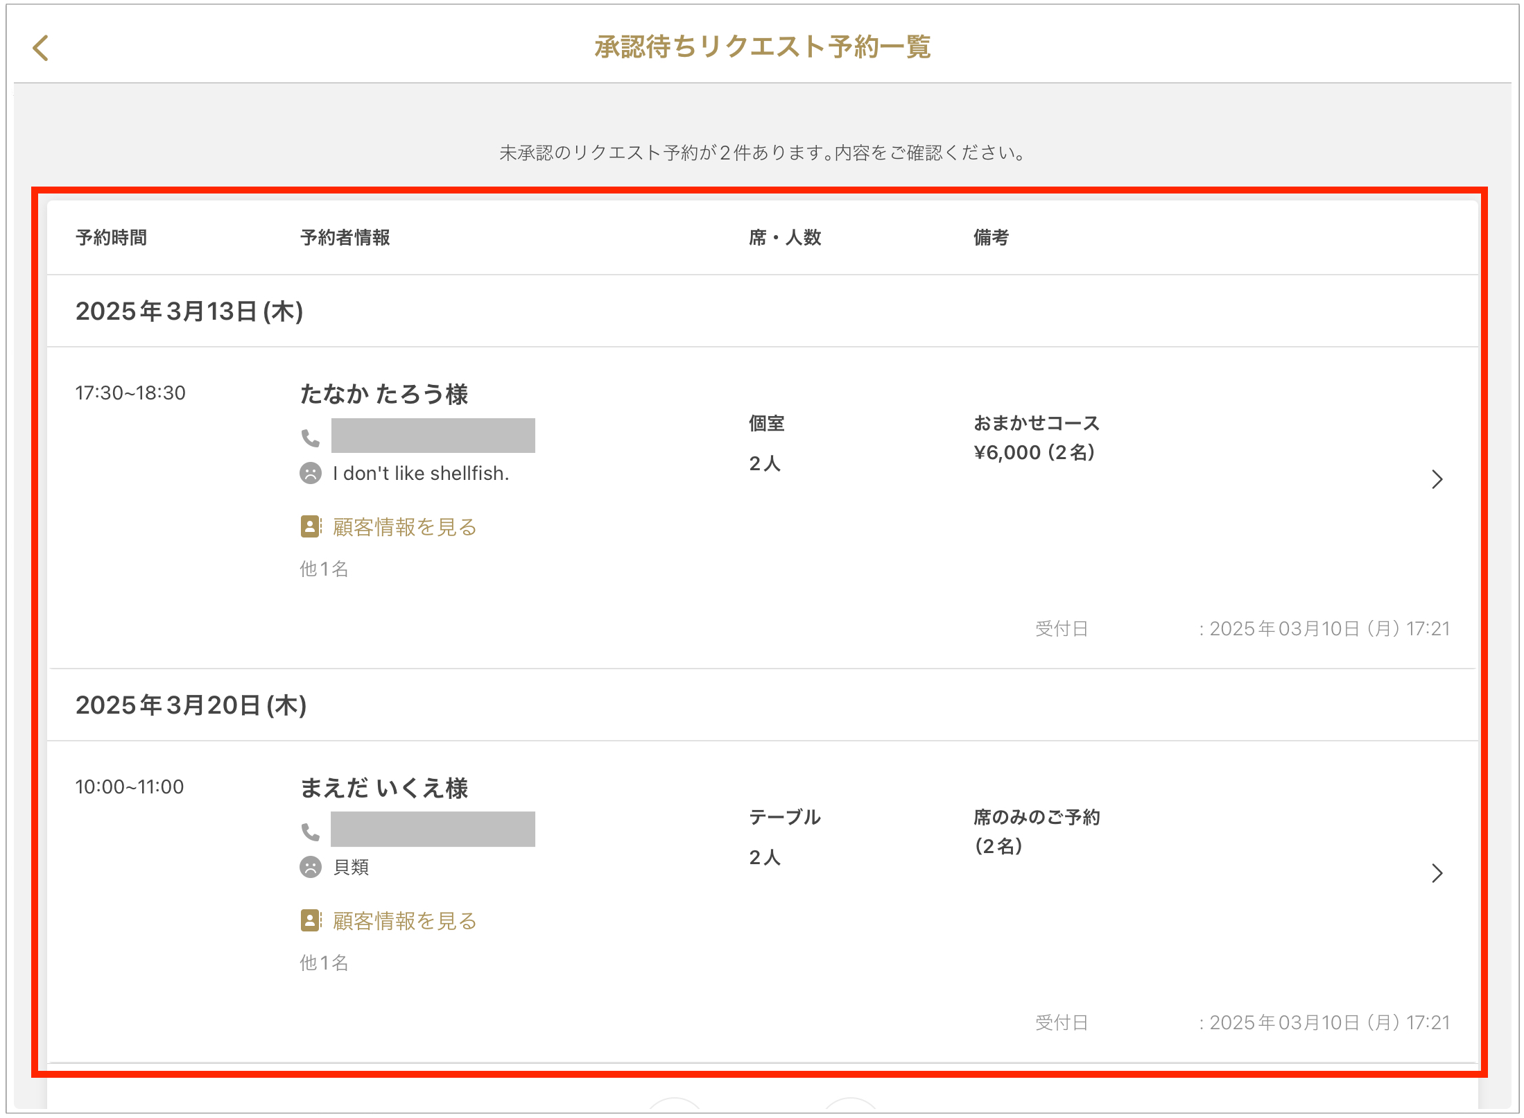Image resolution: width=1524 pixels, height=1118 pixels.
Task: Click the 10:00~11:00 reservation time
Action: point(130,787)
